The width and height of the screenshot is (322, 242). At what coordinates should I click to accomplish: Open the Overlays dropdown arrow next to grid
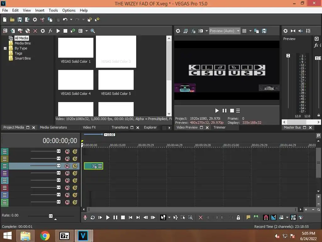pyautogui.click(x=250, y=31)
